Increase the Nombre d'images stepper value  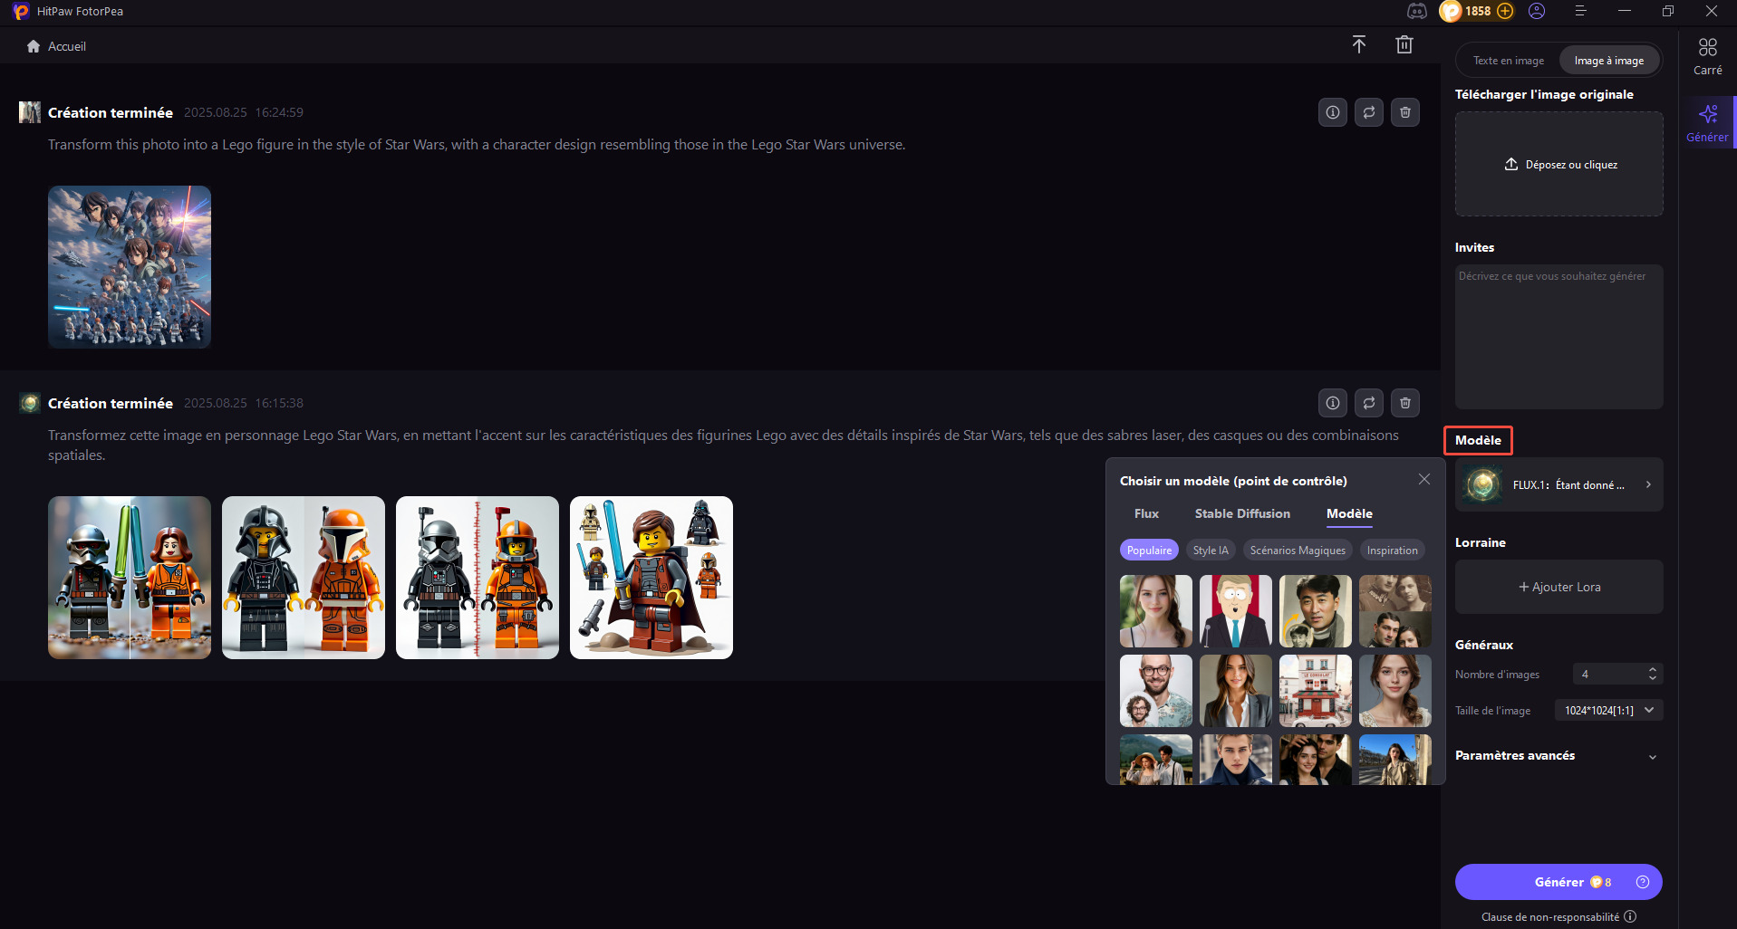(1653, 670)
